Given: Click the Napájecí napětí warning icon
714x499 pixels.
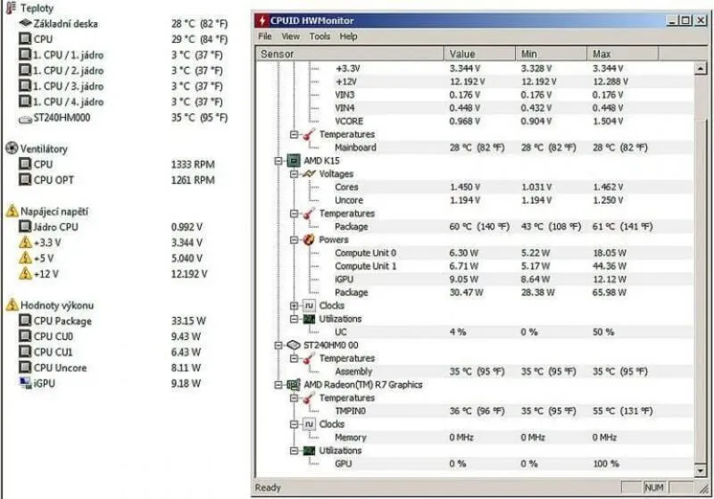Looking at the screenshot, I should [x=12, y=212].
